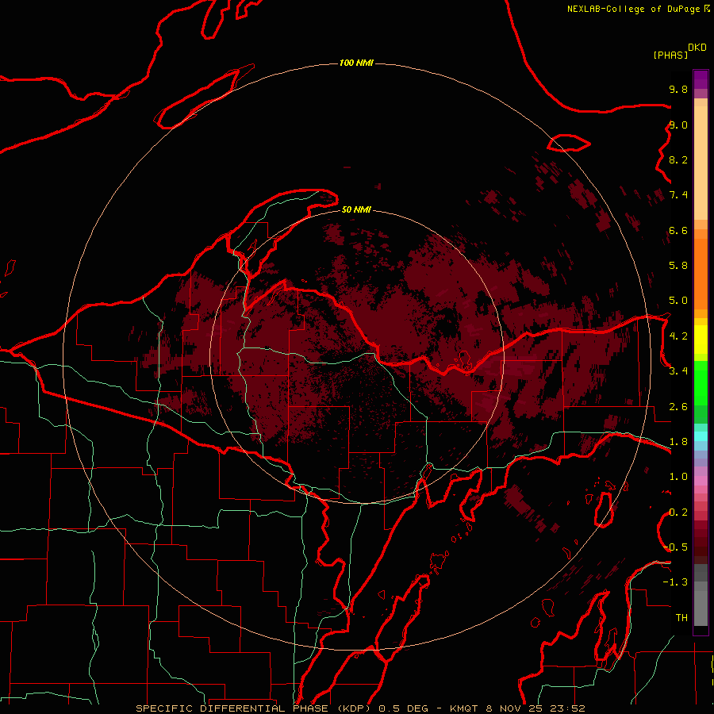
Task: Click the SPECIFIC DIFFERENTIAL PHASE (KDP) caption
Action: [255, 708]
